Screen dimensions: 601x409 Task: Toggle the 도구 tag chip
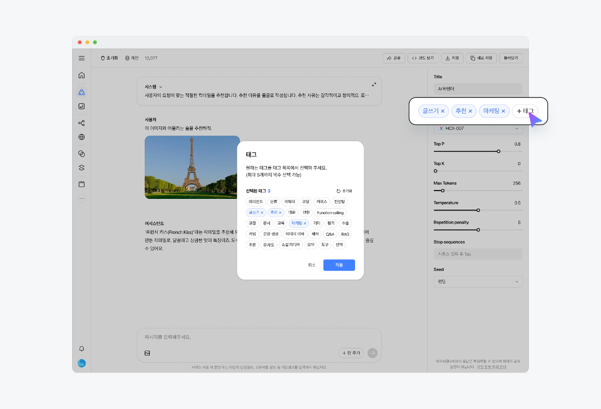click(325, 245)
